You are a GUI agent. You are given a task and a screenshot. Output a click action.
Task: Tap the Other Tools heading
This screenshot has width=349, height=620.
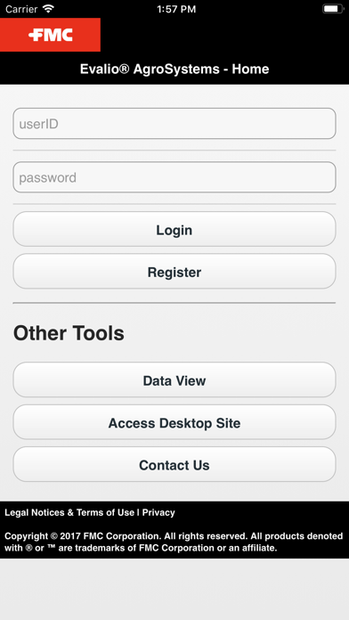click(x=69, y=333)
